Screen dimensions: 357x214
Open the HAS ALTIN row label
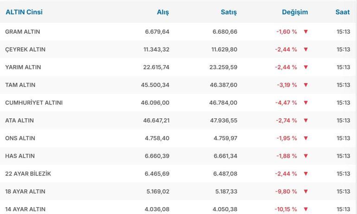point(20,156)
